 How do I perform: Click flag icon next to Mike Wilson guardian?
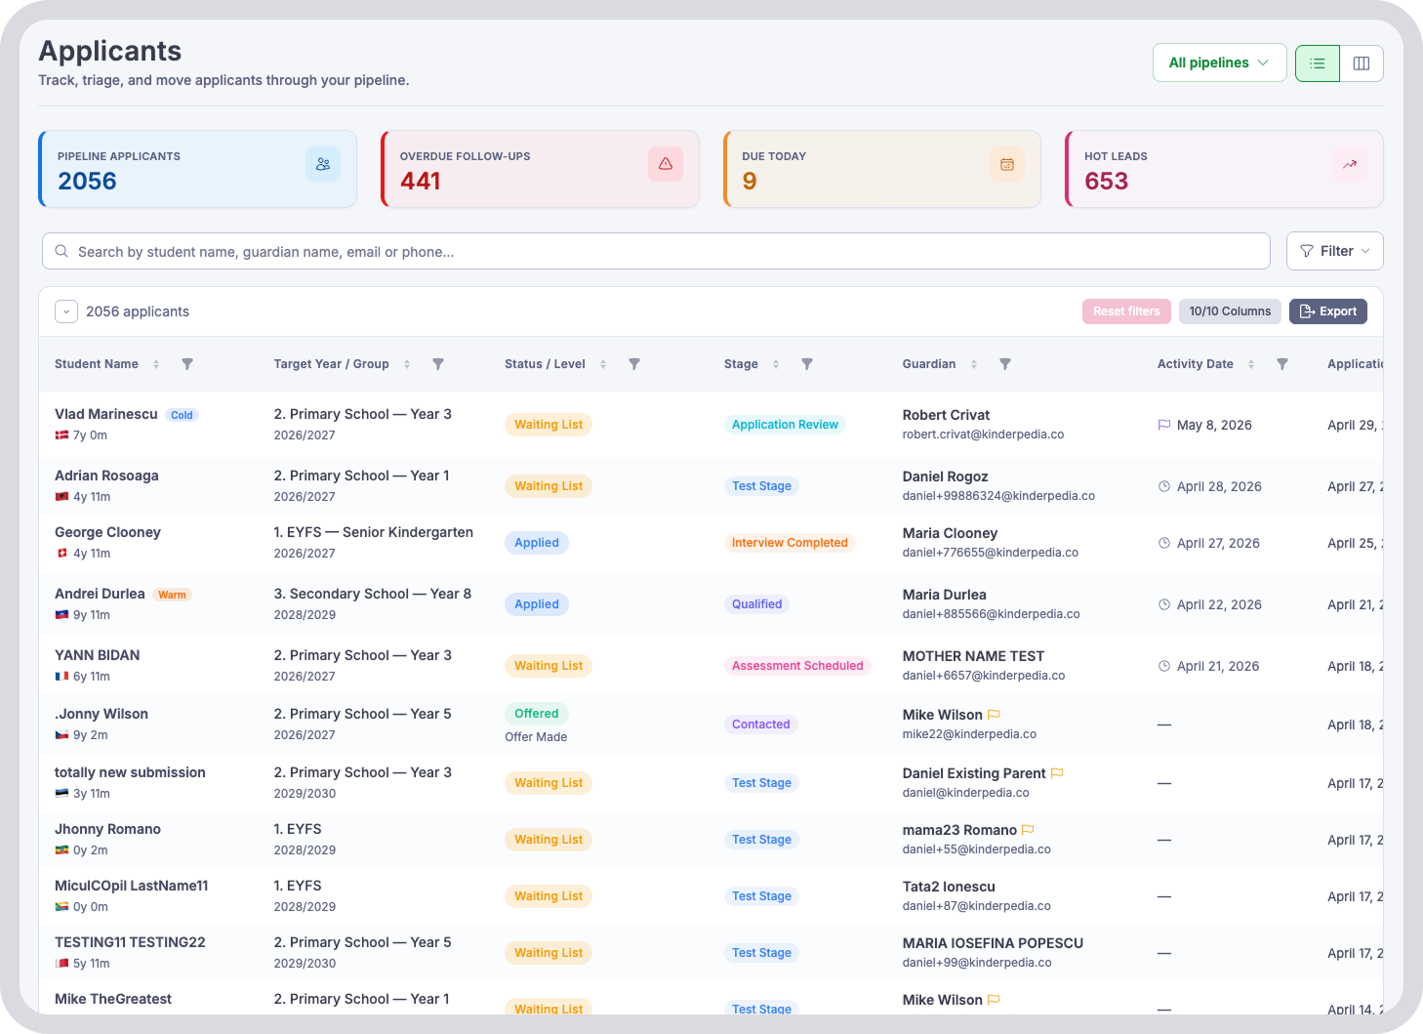point(994,715)
